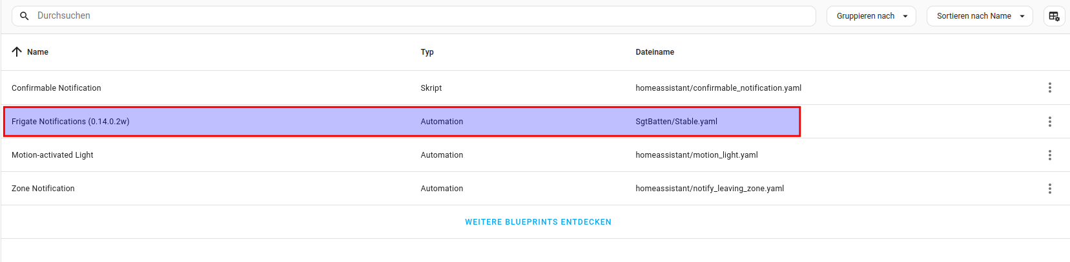Sort by the Typ column header

[427, 52]
